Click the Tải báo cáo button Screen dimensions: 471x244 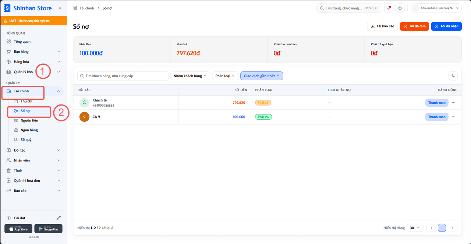382,26
